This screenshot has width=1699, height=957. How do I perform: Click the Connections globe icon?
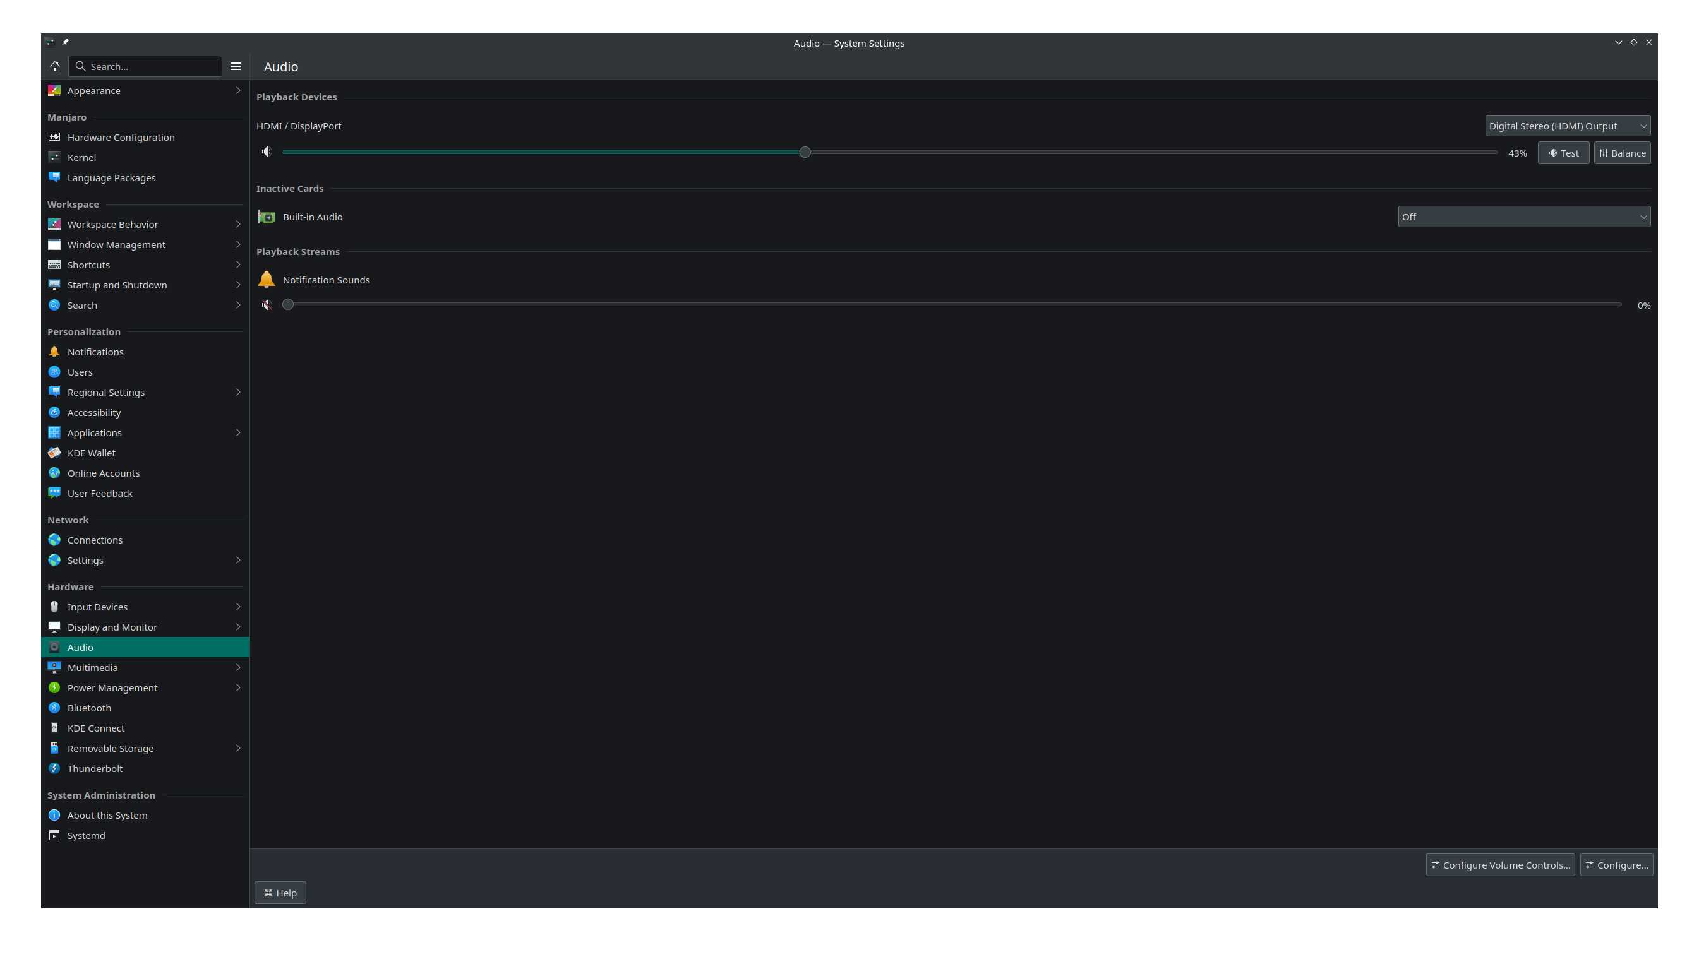[x=54, y=540]
